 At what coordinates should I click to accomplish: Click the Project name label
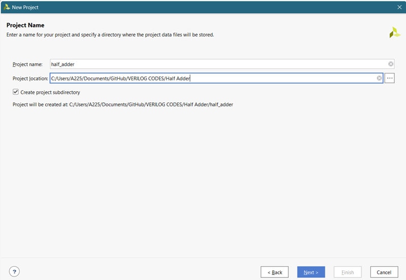(27, 64)
